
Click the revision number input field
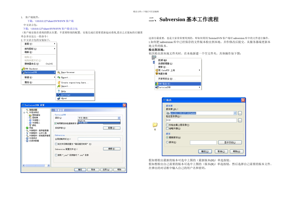tap(203, 143)
